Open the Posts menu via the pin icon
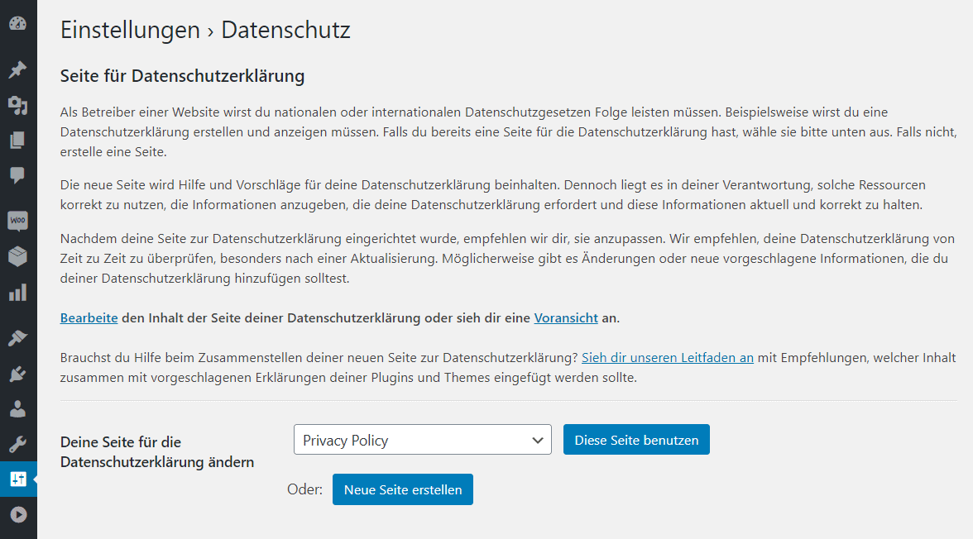The image size is (973, 539). pos(17,69)
